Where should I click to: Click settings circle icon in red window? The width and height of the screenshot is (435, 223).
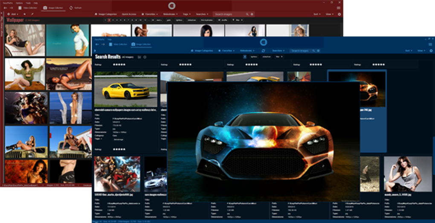click(x=339, y=14)
